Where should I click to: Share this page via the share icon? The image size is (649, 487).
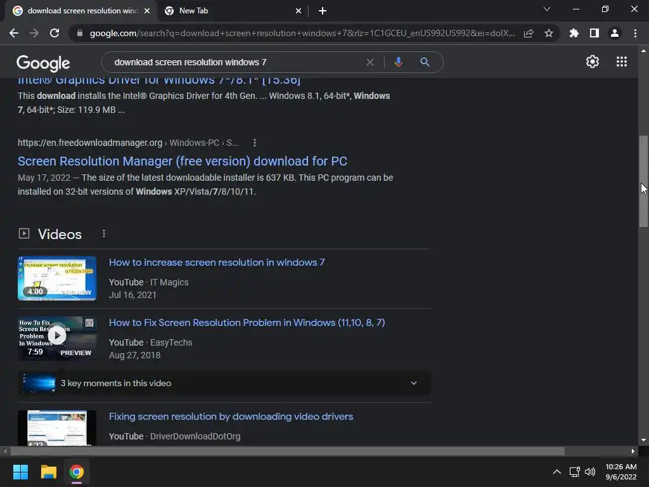click(x=529, y=33)
